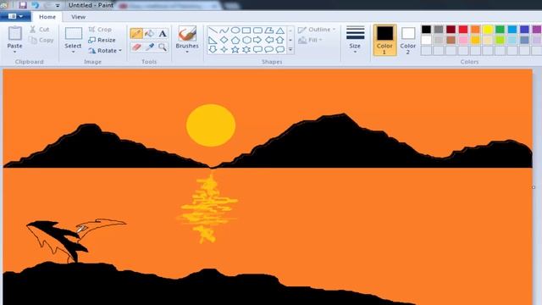Click the Crop button
Viewport: 542px width, 305px height.
[x=100, y=30]
